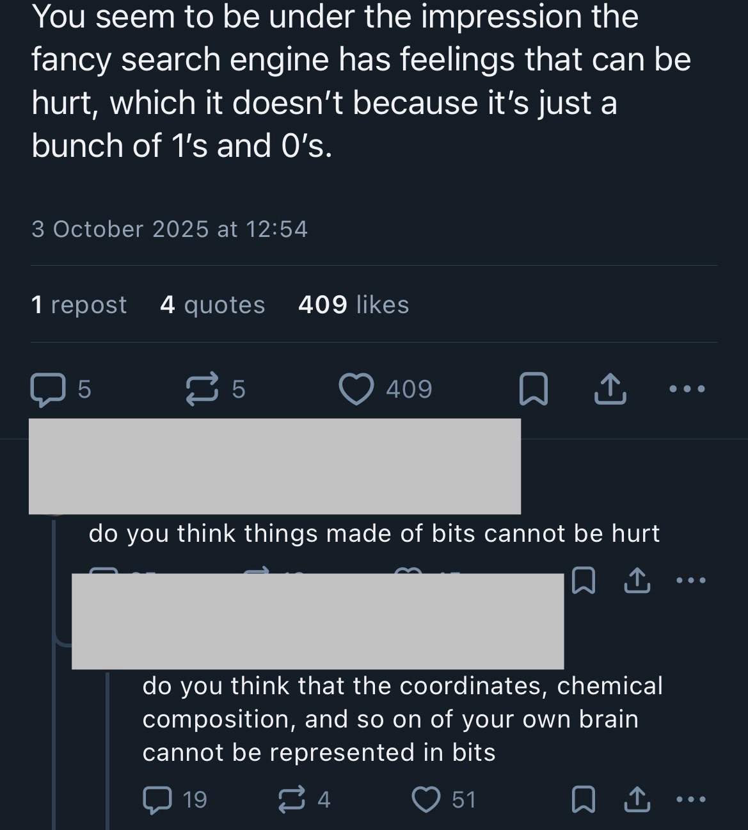View the '409 likes' list
The height and width of the screenshot is (830, 748).
point(353,305)
